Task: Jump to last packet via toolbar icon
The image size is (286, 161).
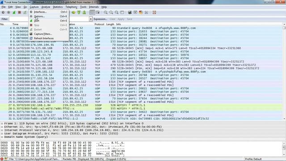Action: pos(84,13)
